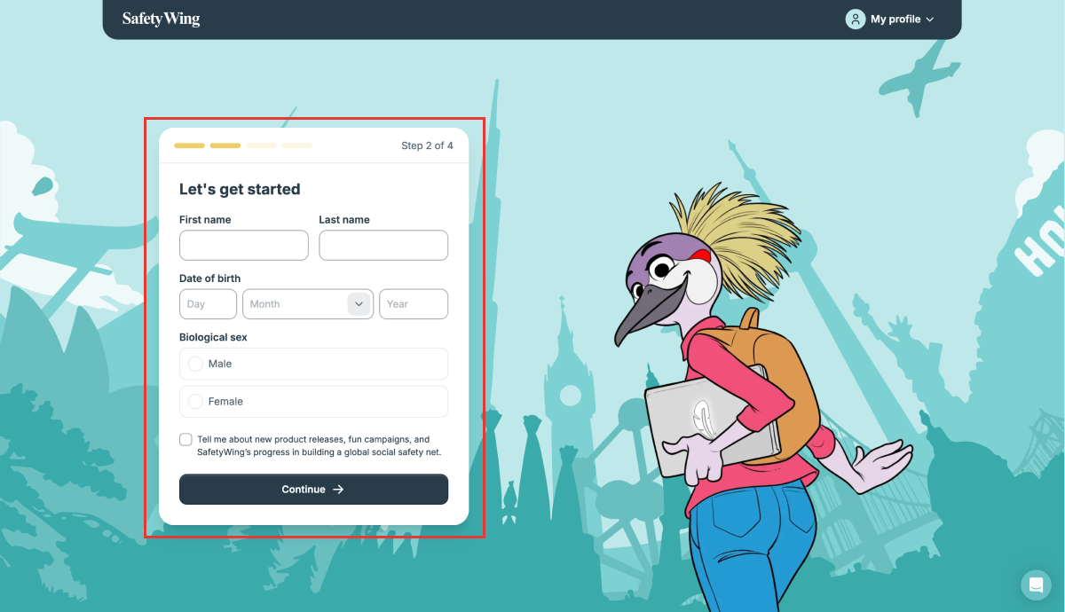Click the First name input field

[x=244, y=246]
